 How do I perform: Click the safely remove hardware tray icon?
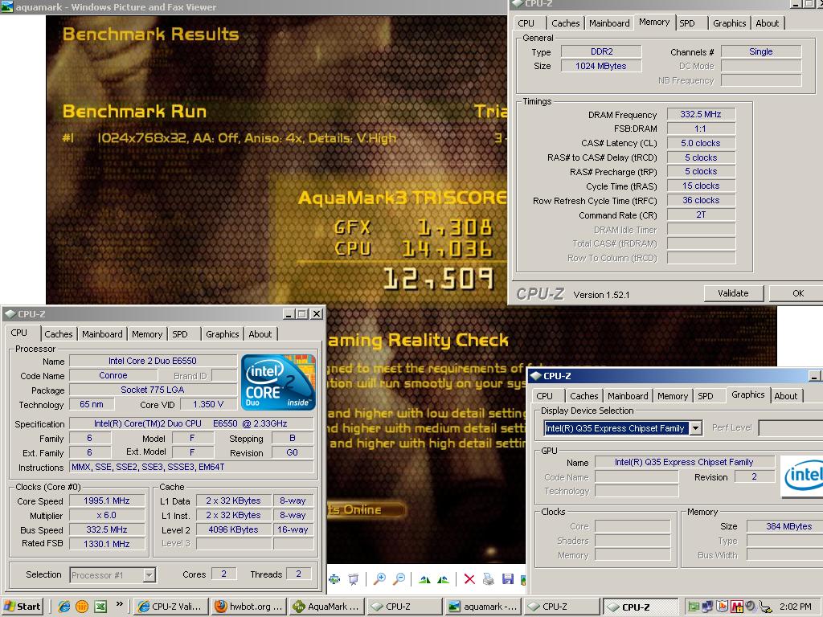tap(765, 607)
